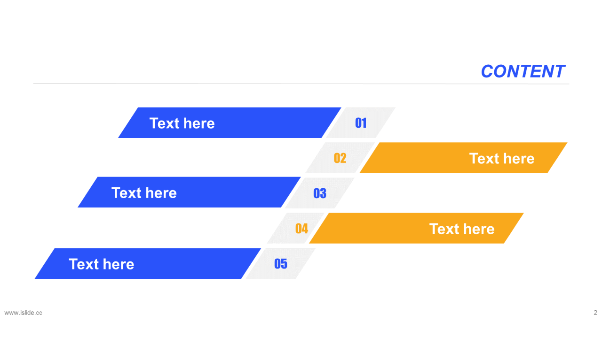This screenshot has width=602, height=338.
Task: Open the www.islide.cc footer link
Action: tap(23, 313)
